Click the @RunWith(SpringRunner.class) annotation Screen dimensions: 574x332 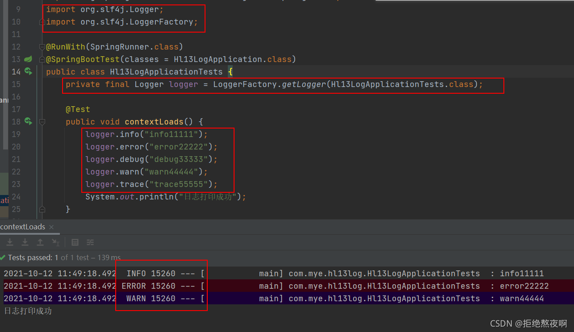point(115,47)
